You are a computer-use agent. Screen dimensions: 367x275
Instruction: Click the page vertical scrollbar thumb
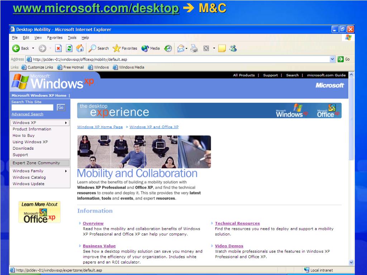tap(351, 119)
